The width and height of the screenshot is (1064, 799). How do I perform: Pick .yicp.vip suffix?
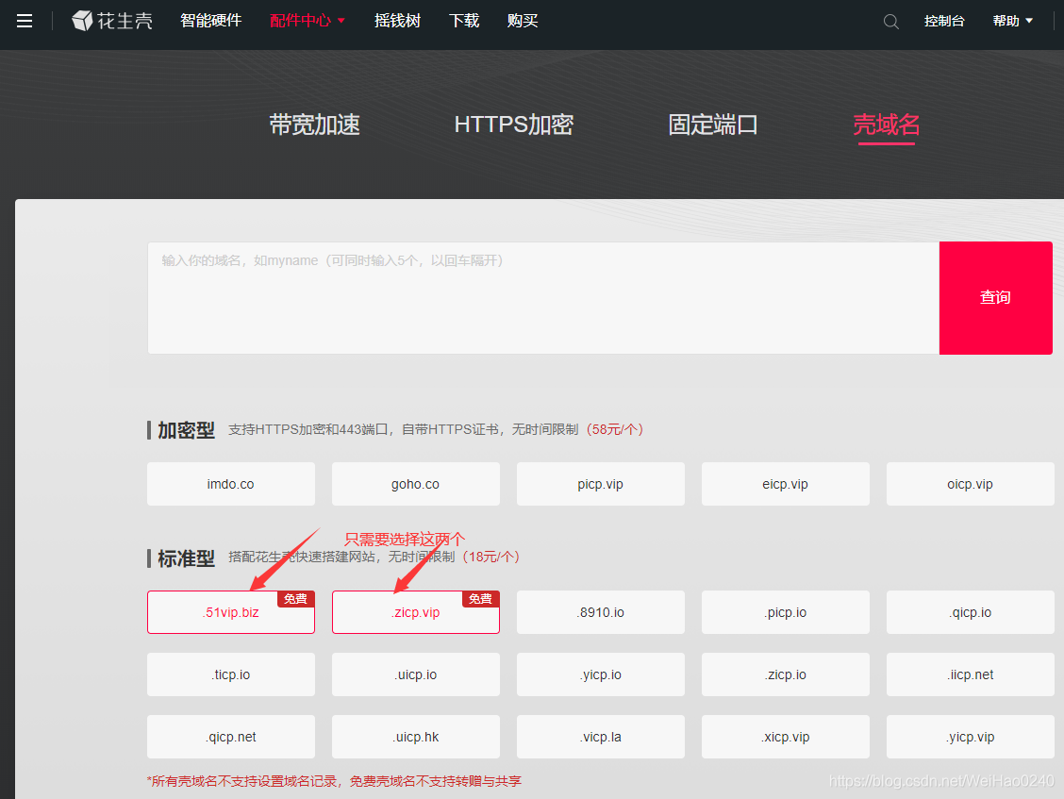click(971, 737)
